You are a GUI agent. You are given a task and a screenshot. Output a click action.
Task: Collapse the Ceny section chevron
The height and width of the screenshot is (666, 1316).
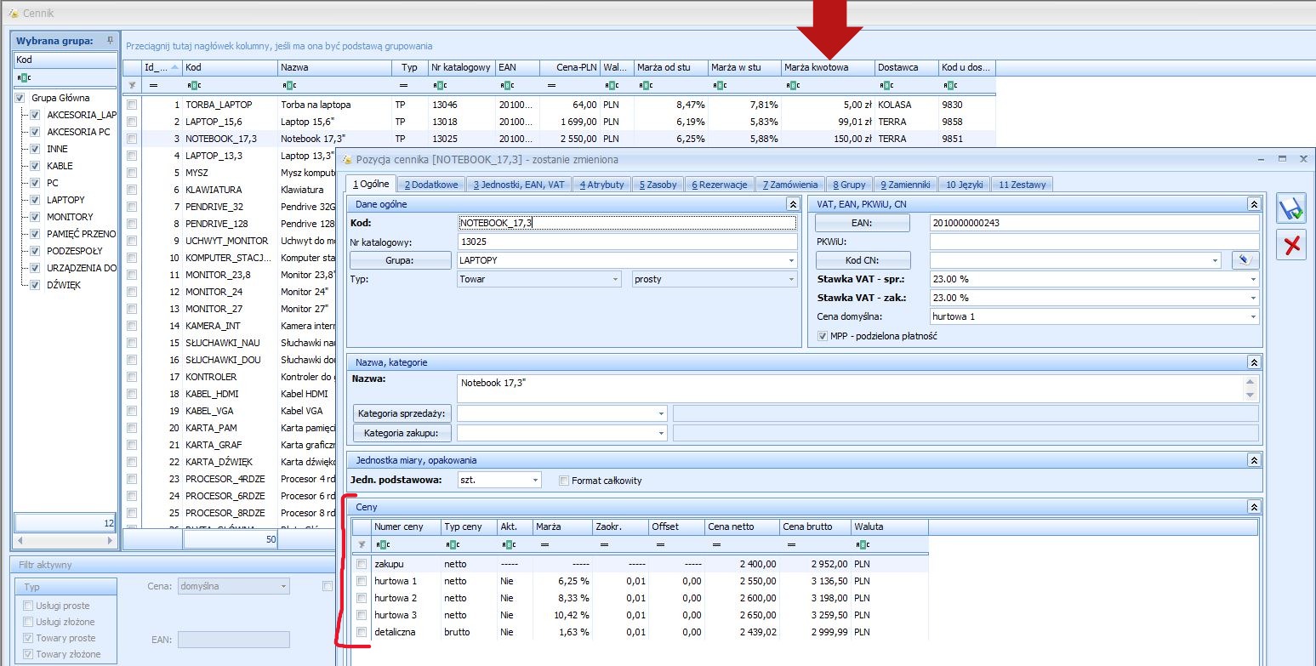click(1253, 507)
